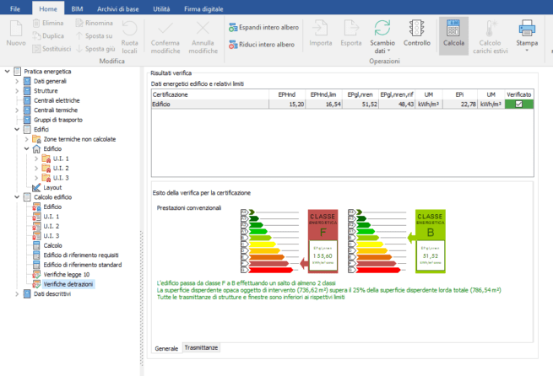This screenshot has width=553, height=376.
Task: Expand the Strutture node
Action: pos(17,91)
